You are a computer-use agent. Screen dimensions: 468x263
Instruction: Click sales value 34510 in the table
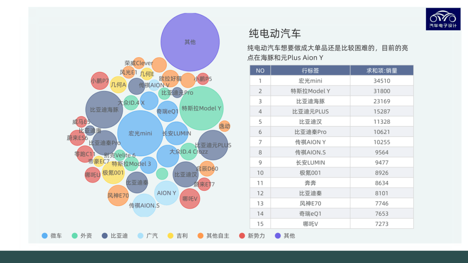point(382,81)
